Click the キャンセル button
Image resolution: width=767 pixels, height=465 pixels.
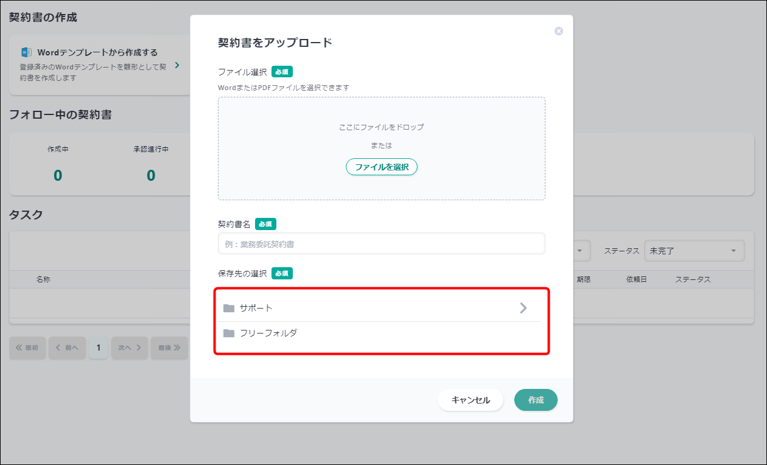tap(471, 400)
